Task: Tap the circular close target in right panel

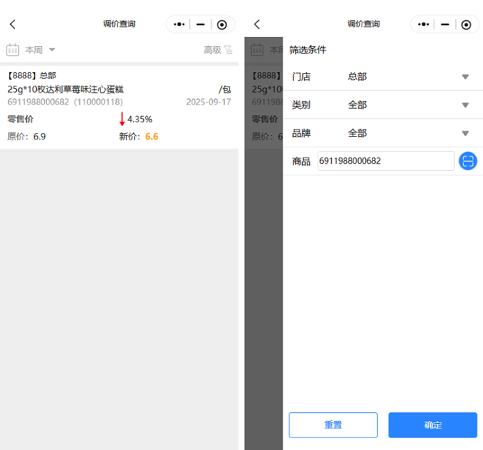Action: (x=466, y=25)
